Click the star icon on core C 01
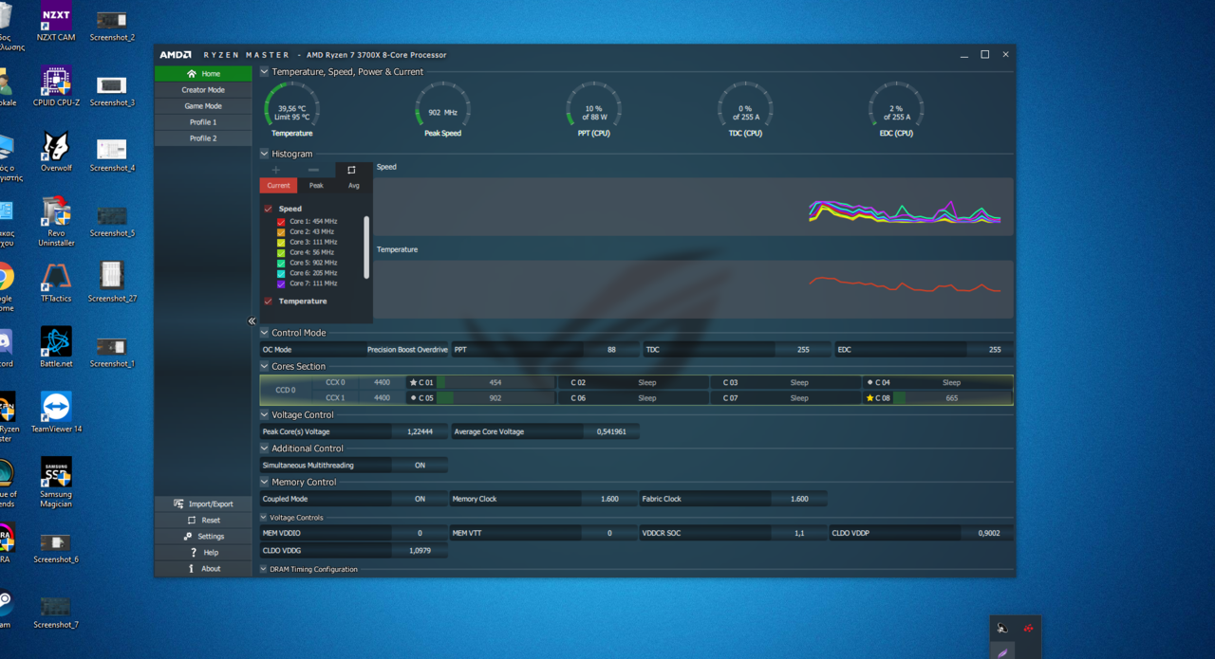The width and height of the screenshot is (1215, 659). (413, 383)
